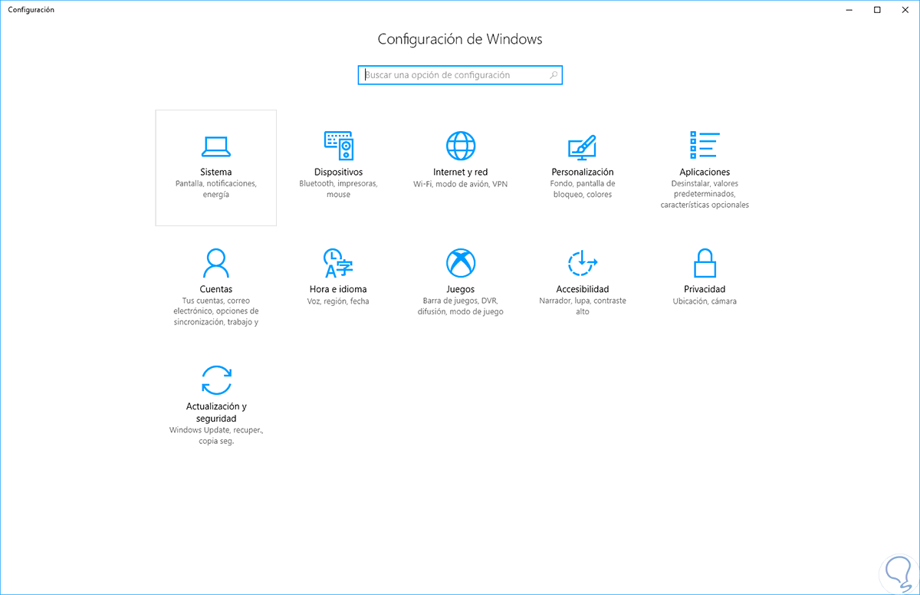Click the Aplicaciones label
The width and height of the screenshot is (920, 595).
pos(705,172)
